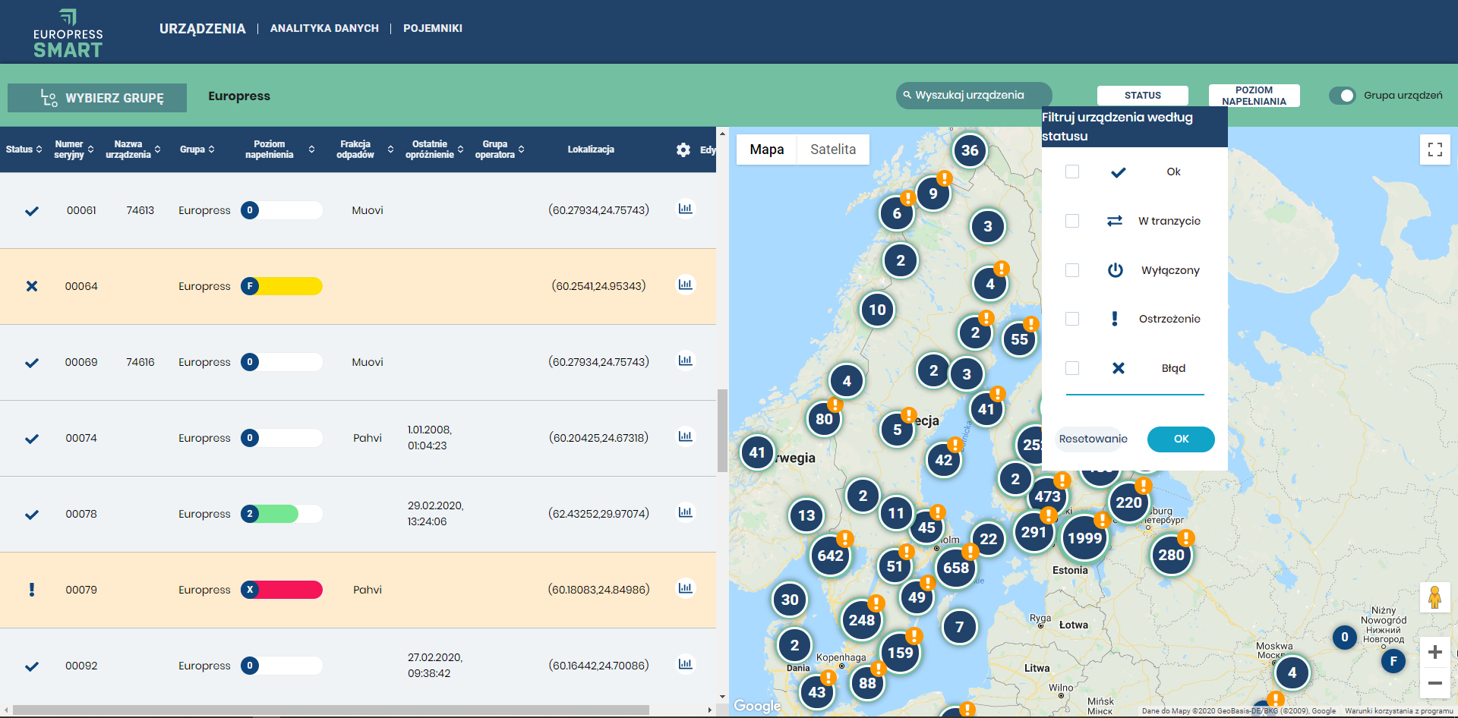Image resolution: width=1458 pixels, height=718 pixels.
Task: Zoom in on the map
Action: click(1434, 652)
